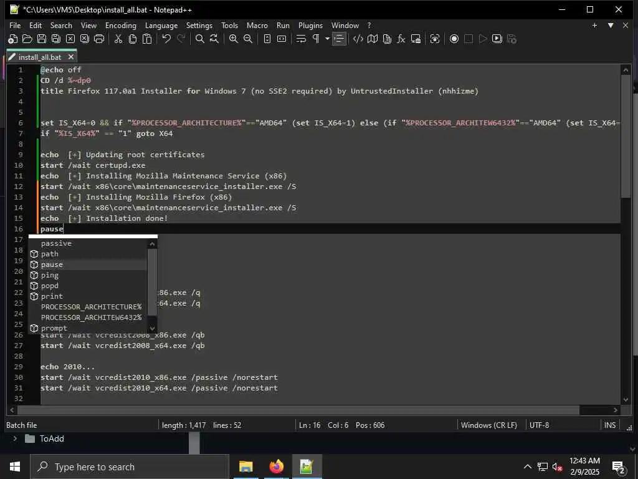Screen dimensions: 638x479
Task: Click the Open file folder icon
Action: (x=27, y=39)
